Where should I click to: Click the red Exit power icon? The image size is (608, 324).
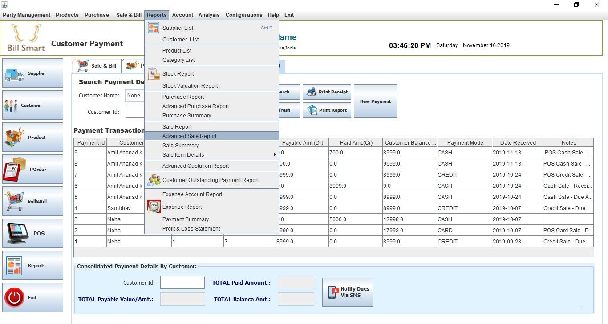tap(14, 297)
